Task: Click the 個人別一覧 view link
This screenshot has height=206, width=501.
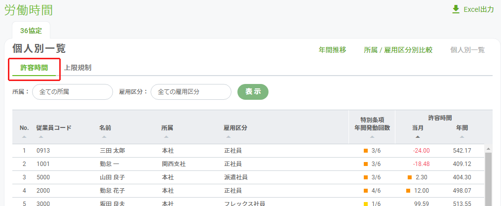Action: pyautogui.click(x=467, y=50)
